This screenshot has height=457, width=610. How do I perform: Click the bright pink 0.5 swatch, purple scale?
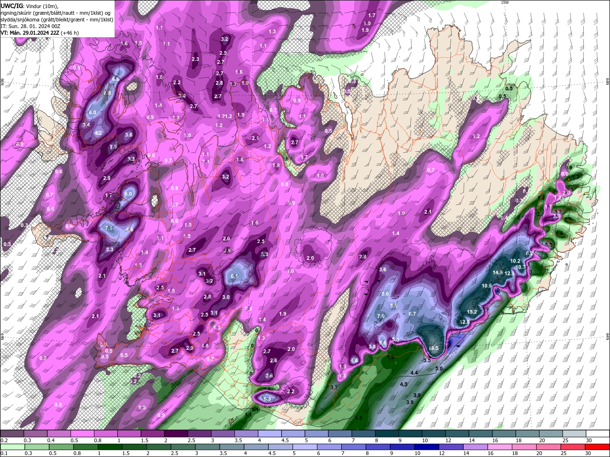(83, 434)
